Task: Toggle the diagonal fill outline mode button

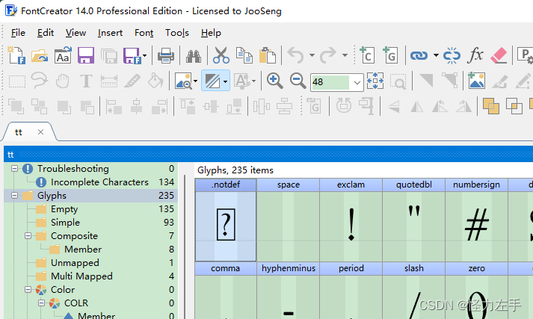Action: coord(212,81)
